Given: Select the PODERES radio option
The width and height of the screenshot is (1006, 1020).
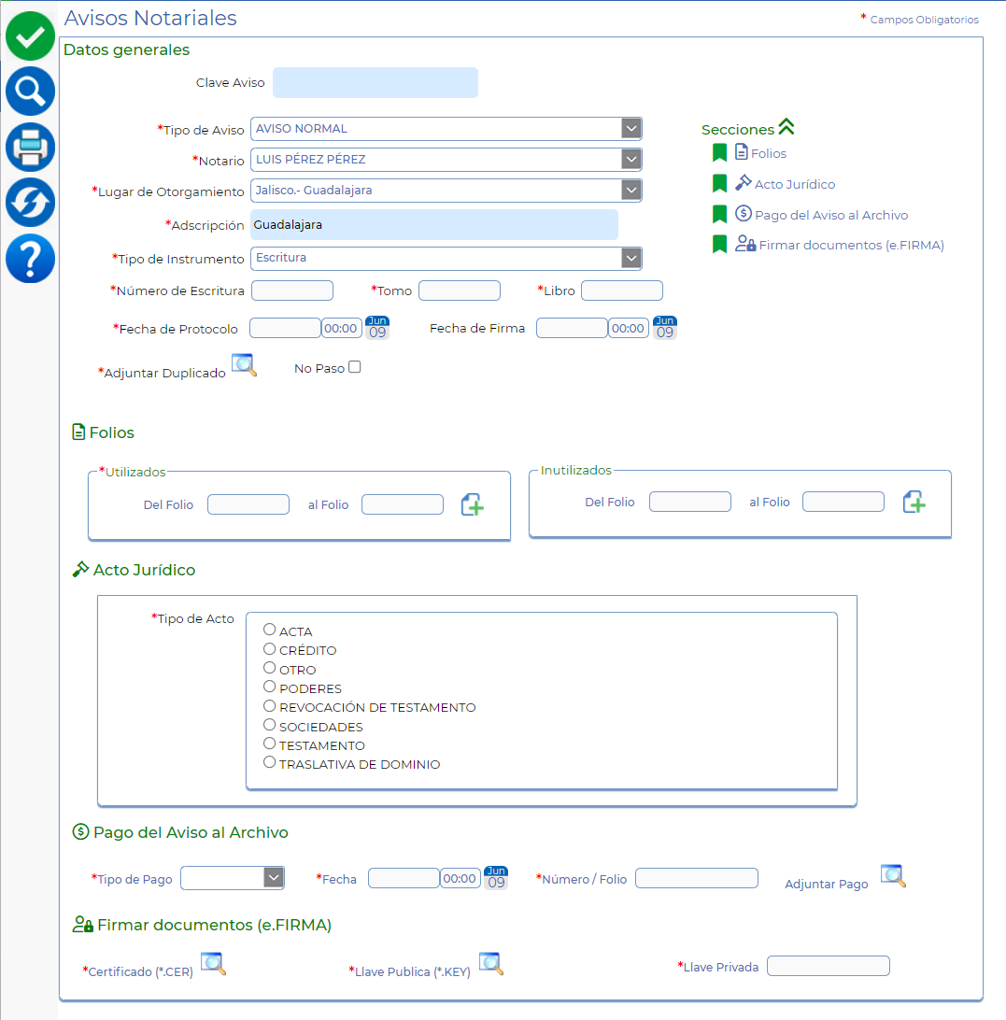Looking at the screenshot, I should (270, 687).
